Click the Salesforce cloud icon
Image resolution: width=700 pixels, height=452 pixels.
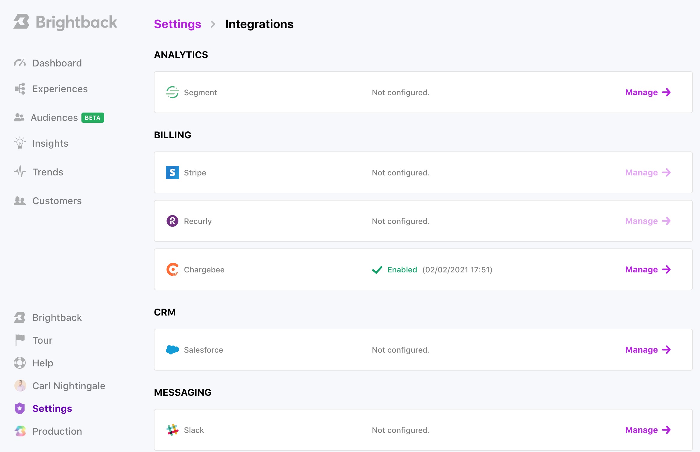click(173, 350)
